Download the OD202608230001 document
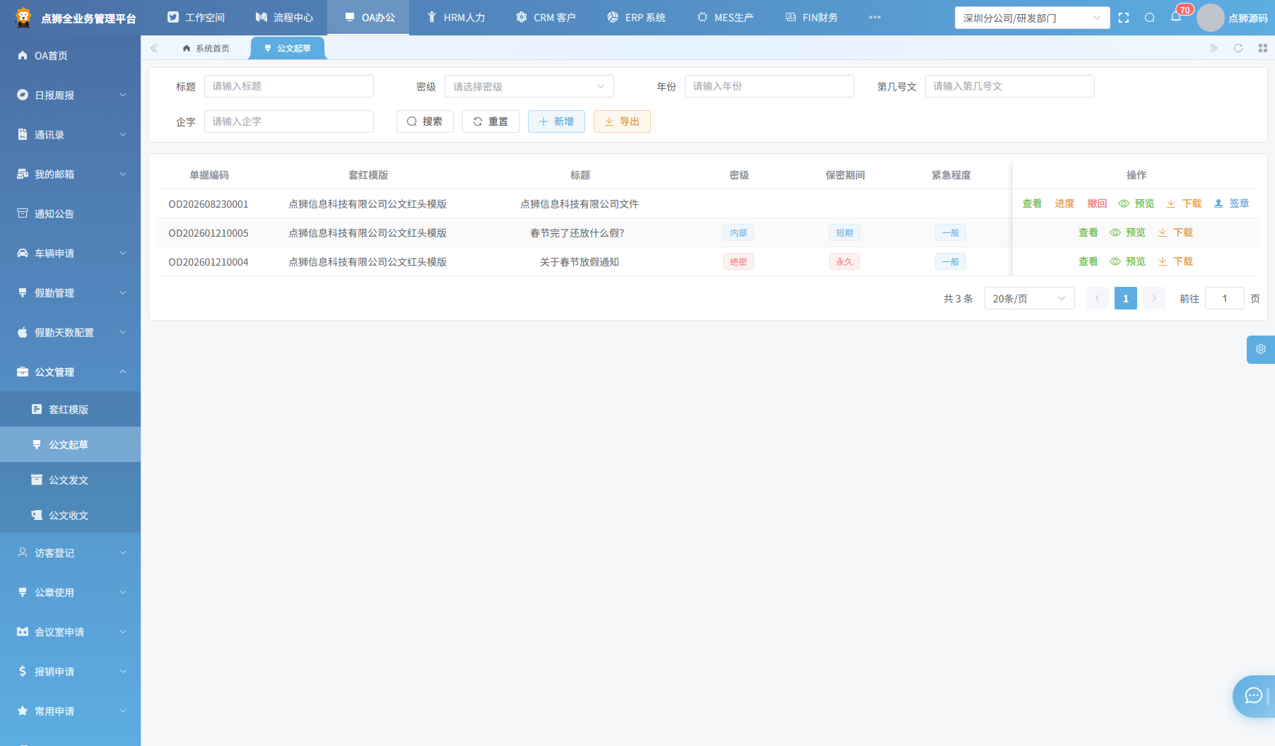This screenshot has height=746, width=1275. (x=1184, y=203)
